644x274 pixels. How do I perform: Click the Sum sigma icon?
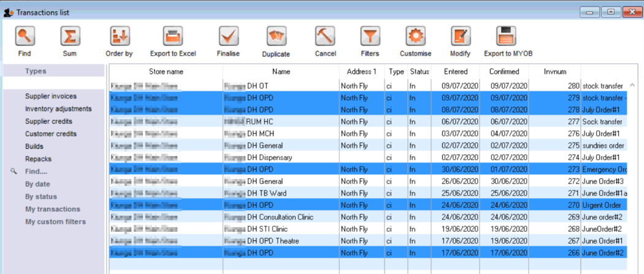click(69, 37)
